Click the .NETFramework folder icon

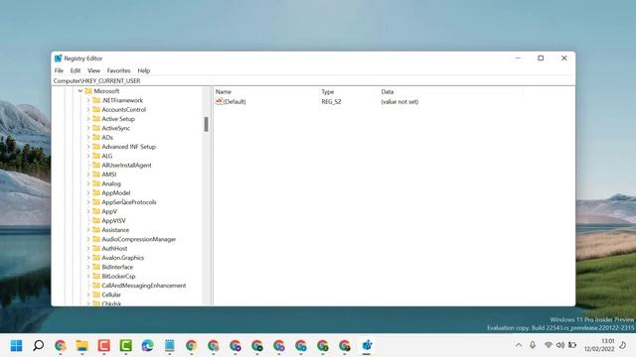click(96, 100)
